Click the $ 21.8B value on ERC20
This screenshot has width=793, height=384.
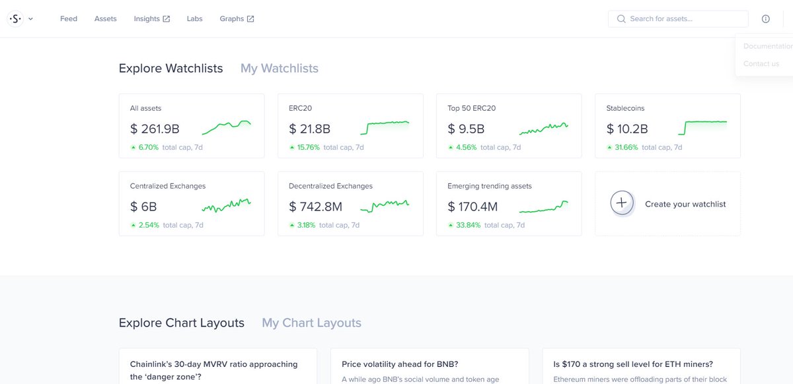pyautogui.click(x=309, y=129)
